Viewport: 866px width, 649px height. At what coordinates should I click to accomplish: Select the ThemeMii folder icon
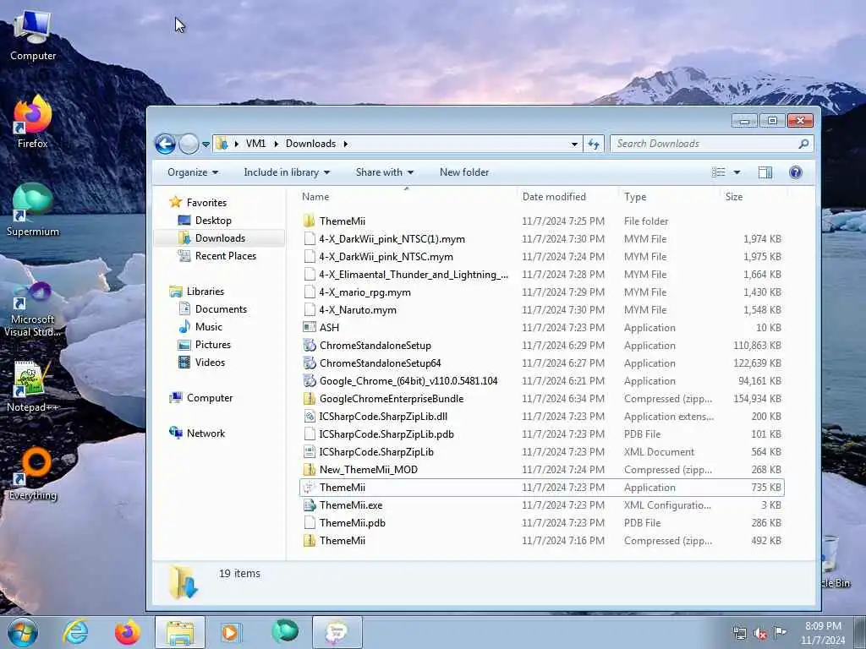(x=310, y=221)
